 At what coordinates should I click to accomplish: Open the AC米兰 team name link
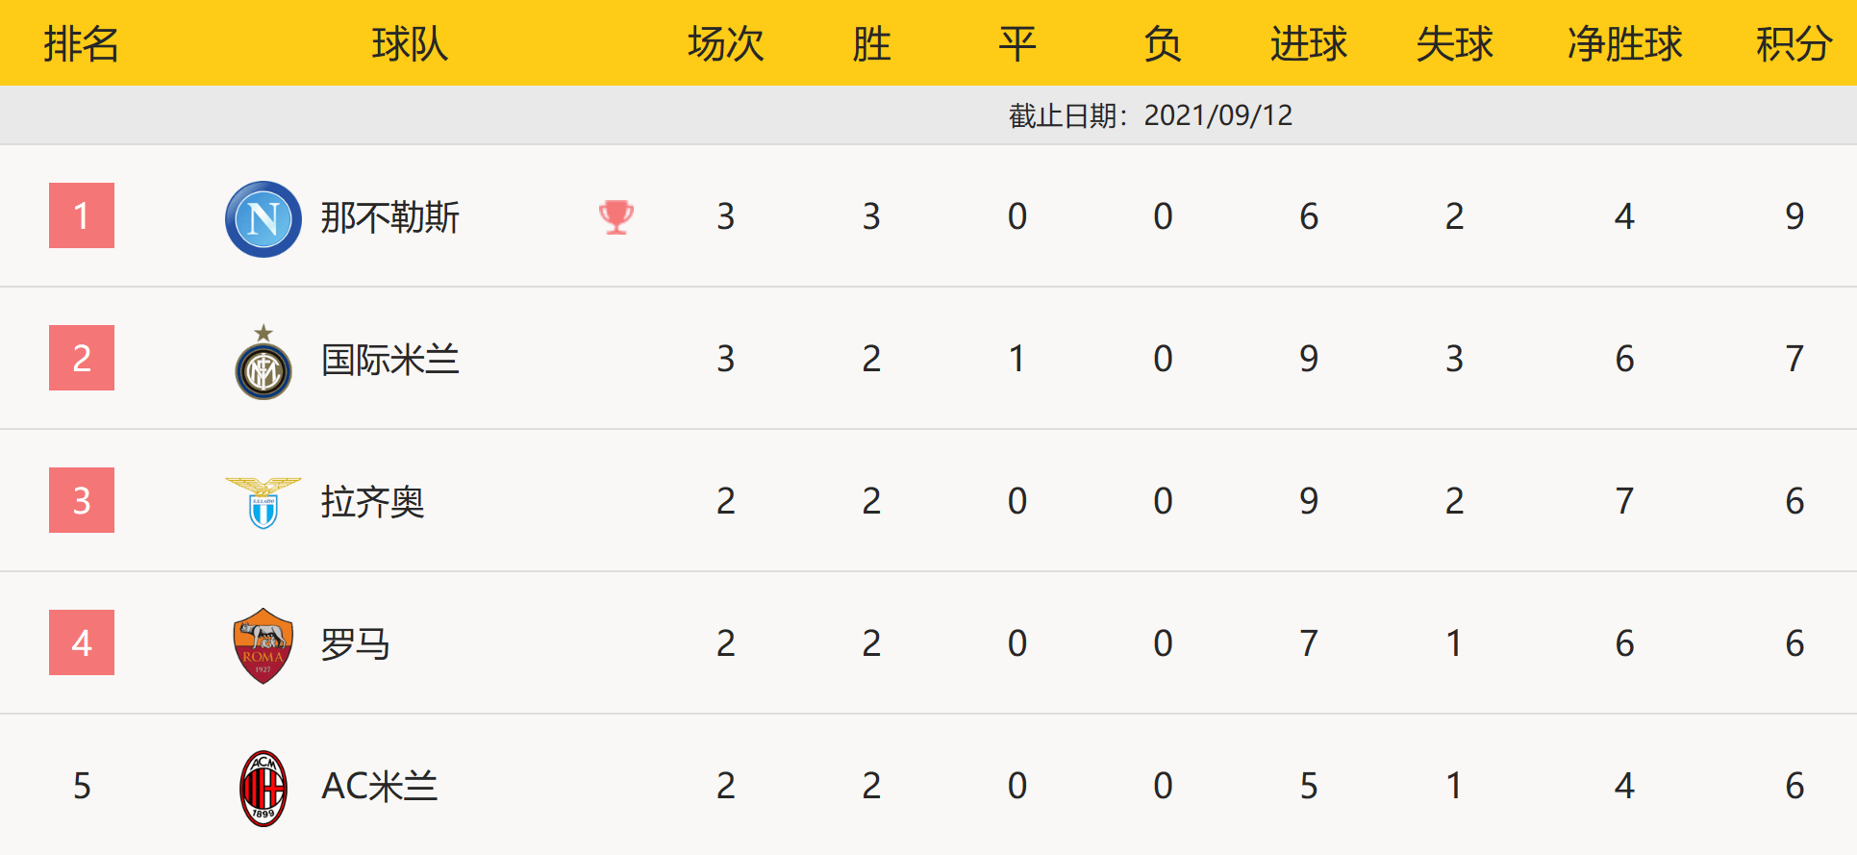[x=379, y=787]
